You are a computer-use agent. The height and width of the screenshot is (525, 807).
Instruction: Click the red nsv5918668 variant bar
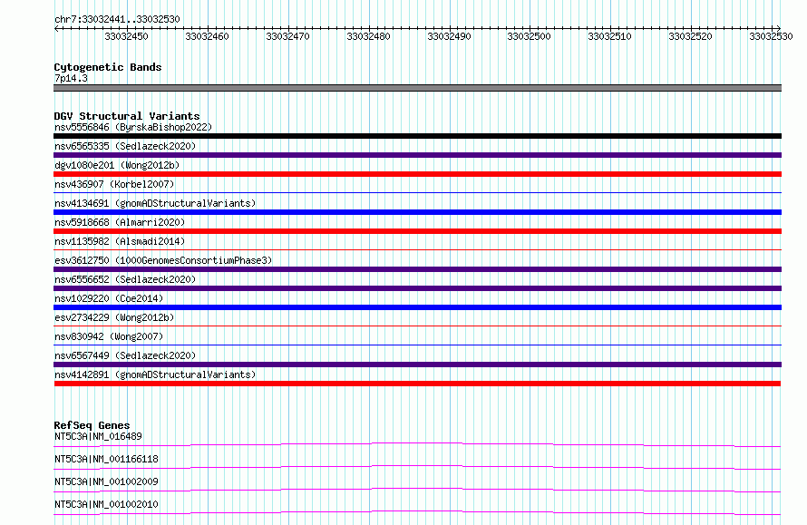point(417,231)
